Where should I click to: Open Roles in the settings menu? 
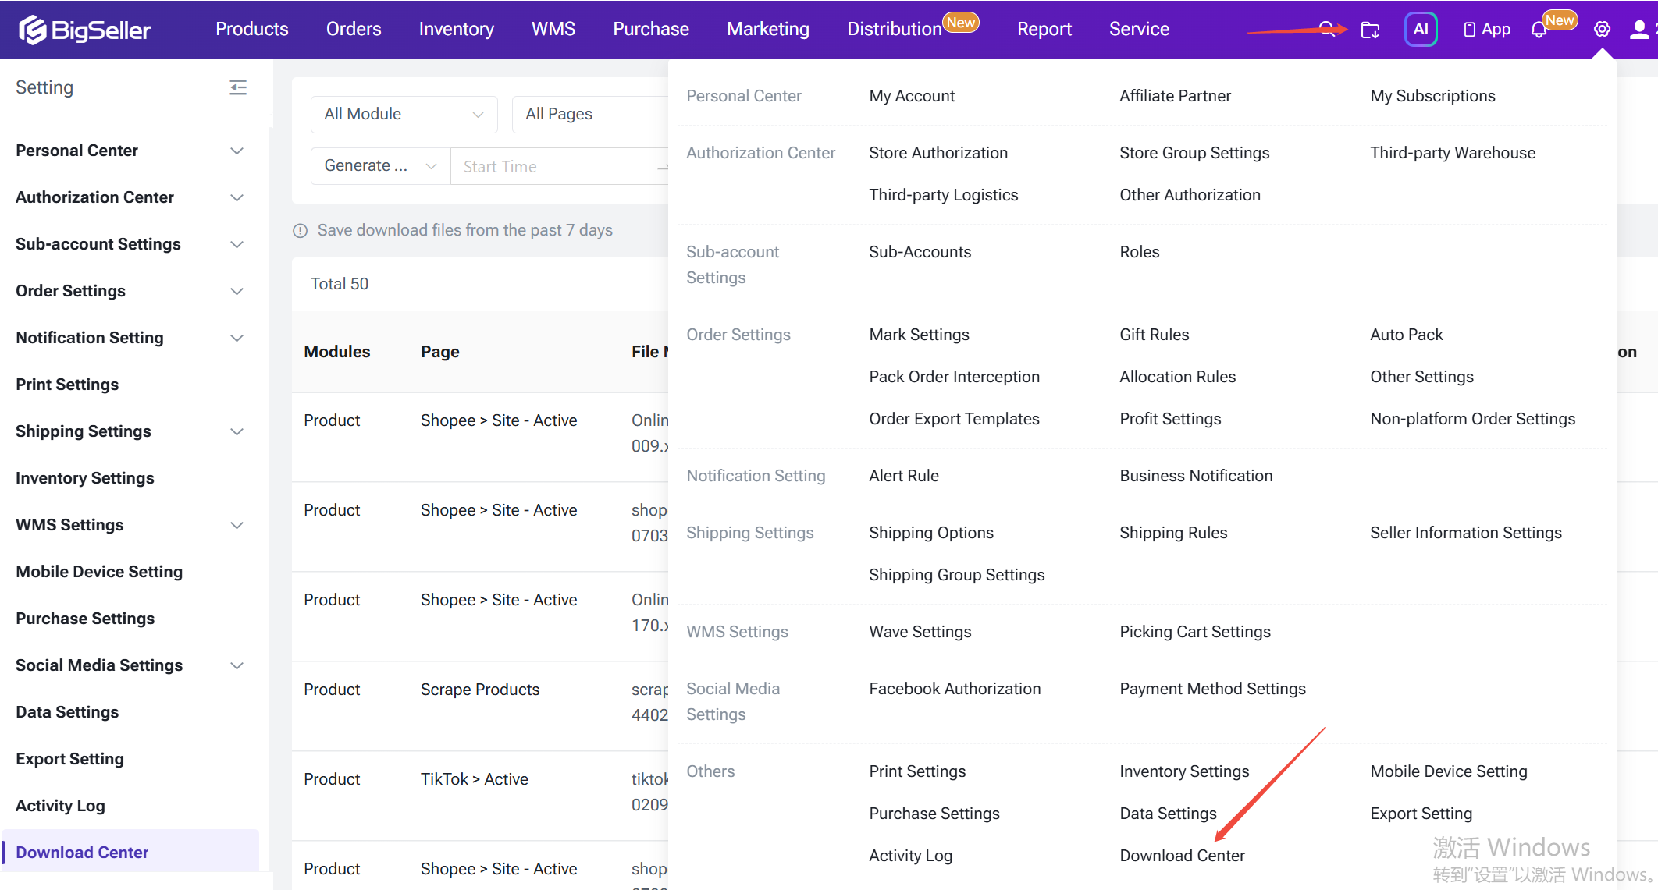point(1139,252)
